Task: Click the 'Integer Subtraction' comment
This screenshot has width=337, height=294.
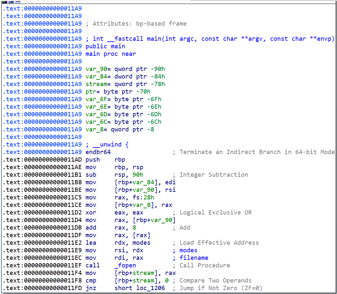Action: coord(210,175)
